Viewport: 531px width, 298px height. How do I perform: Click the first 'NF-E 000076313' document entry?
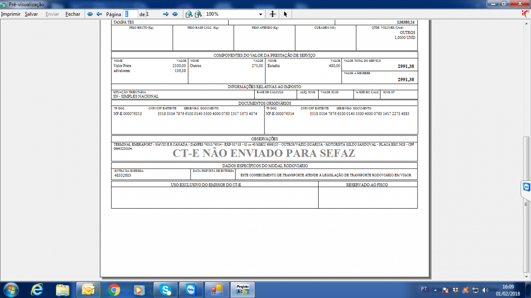[x=128, y=114]
